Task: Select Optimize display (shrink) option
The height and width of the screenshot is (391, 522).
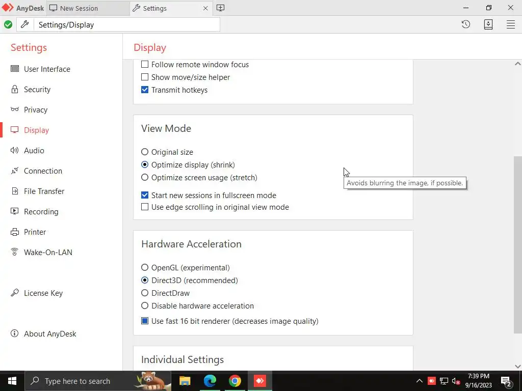Action: click(x=145, y=164)
